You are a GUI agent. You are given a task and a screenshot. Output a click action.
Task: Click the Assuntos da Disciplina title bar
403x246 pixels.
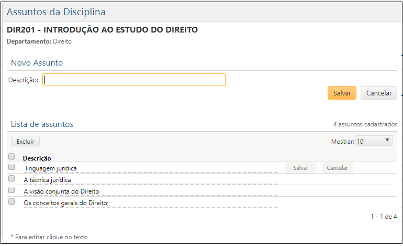(55, 12)
